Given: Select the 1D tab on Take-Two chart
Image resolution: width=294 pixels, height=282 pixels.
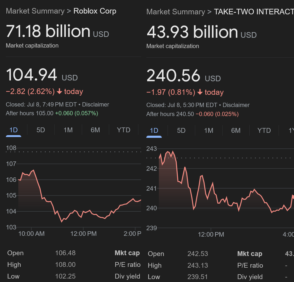Looking at the screenshot, I should 154,130.
